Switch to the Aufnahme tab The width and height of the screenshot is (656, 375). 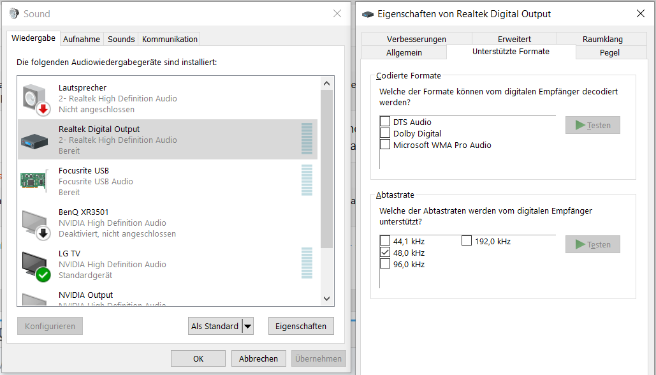tap(81, 38)
